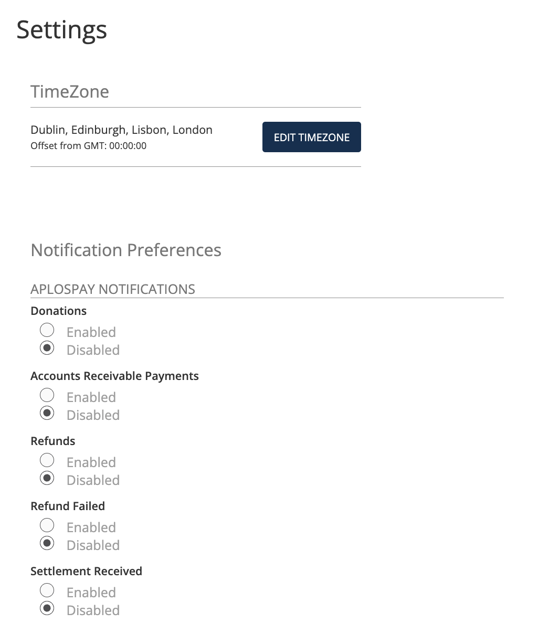Click the EDIT TIMEZONE button
This screenshot has height=634, width=549.
coord(311,137)
